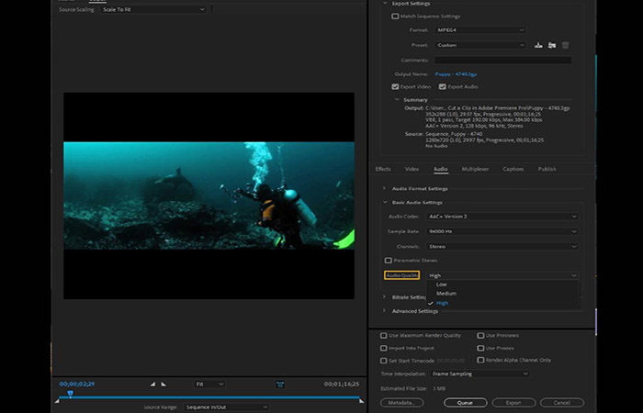
Task: Switch to the Video tab
Action: coord(412,169)
